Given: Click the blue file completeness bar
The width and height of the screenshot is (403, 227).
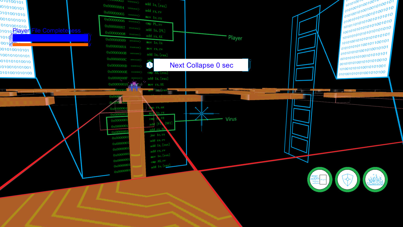Looking at the screenshot, I should tap(50, 38).
